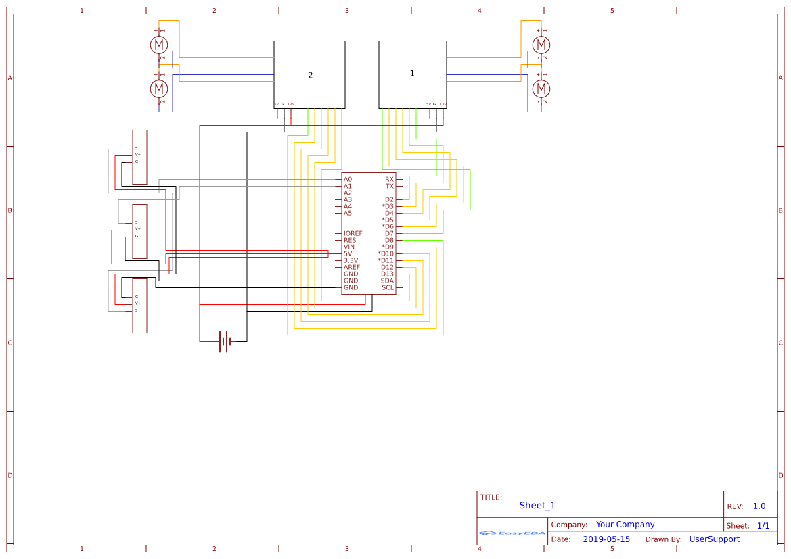Select the TX pin label
This screenshot has width=791, height=559.
pyautogui.click(x=390, y=186)
